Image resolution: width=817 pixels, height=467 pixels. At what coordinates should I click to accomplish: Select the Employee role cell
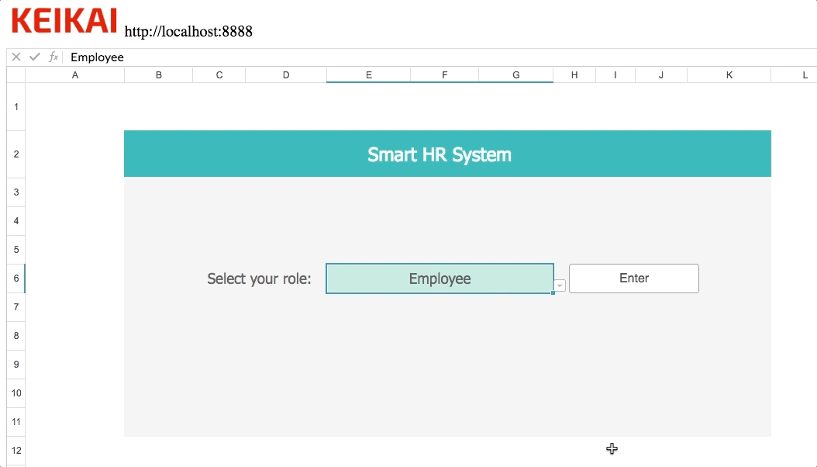pos(440,278)
